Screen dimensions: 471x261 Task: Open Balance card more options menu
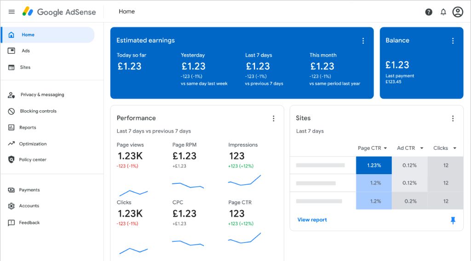[x=453, y=41]
